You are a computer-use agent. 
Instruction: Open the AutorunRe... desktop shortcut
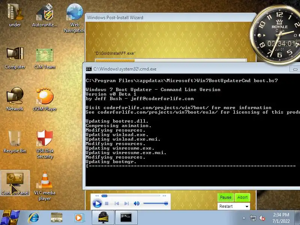[45, 15]
